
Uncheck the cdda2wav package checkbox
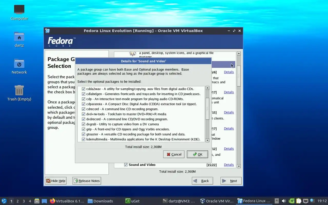(83, 89)
